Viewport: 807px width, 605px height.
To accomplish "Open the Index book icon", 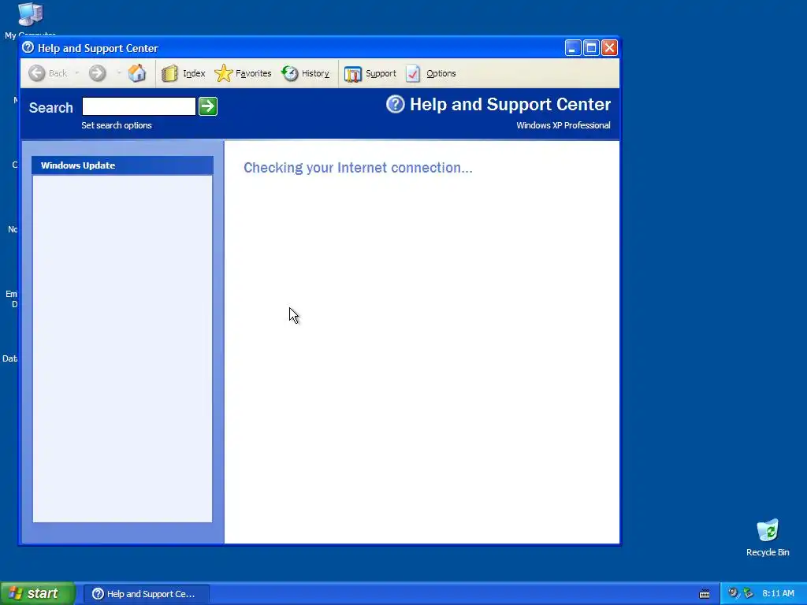I will (169, 73).
